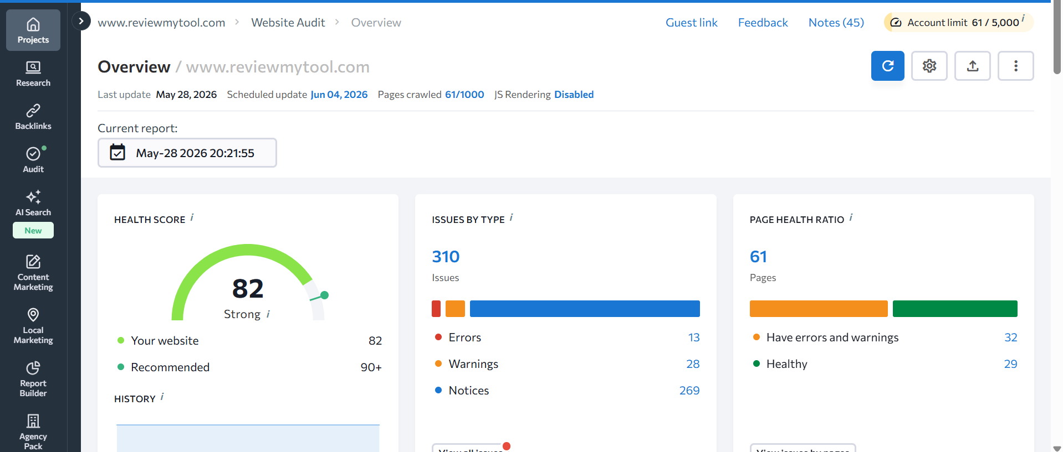The height and width of the screenshot is (452, 1063).
Task: Open the three-dot more options menu
Action: 1016,66
